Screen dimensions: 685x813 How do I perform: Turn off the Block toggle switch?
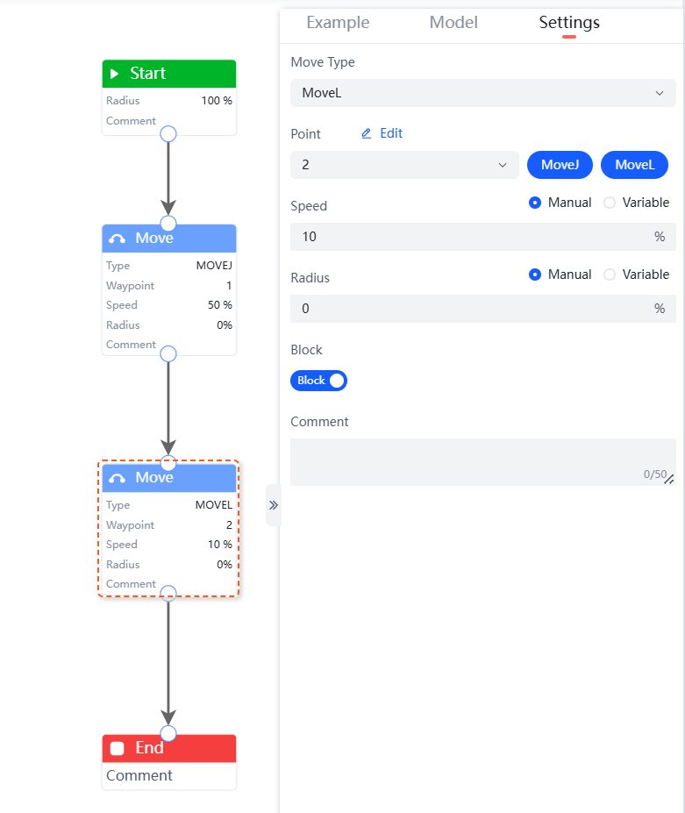pyautogui.click(x=319, y=381)
